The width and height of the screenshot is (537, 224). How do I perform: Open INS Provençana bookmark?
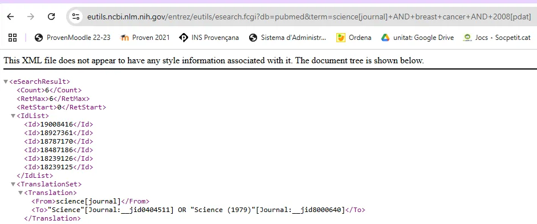[x=209, y=38]
